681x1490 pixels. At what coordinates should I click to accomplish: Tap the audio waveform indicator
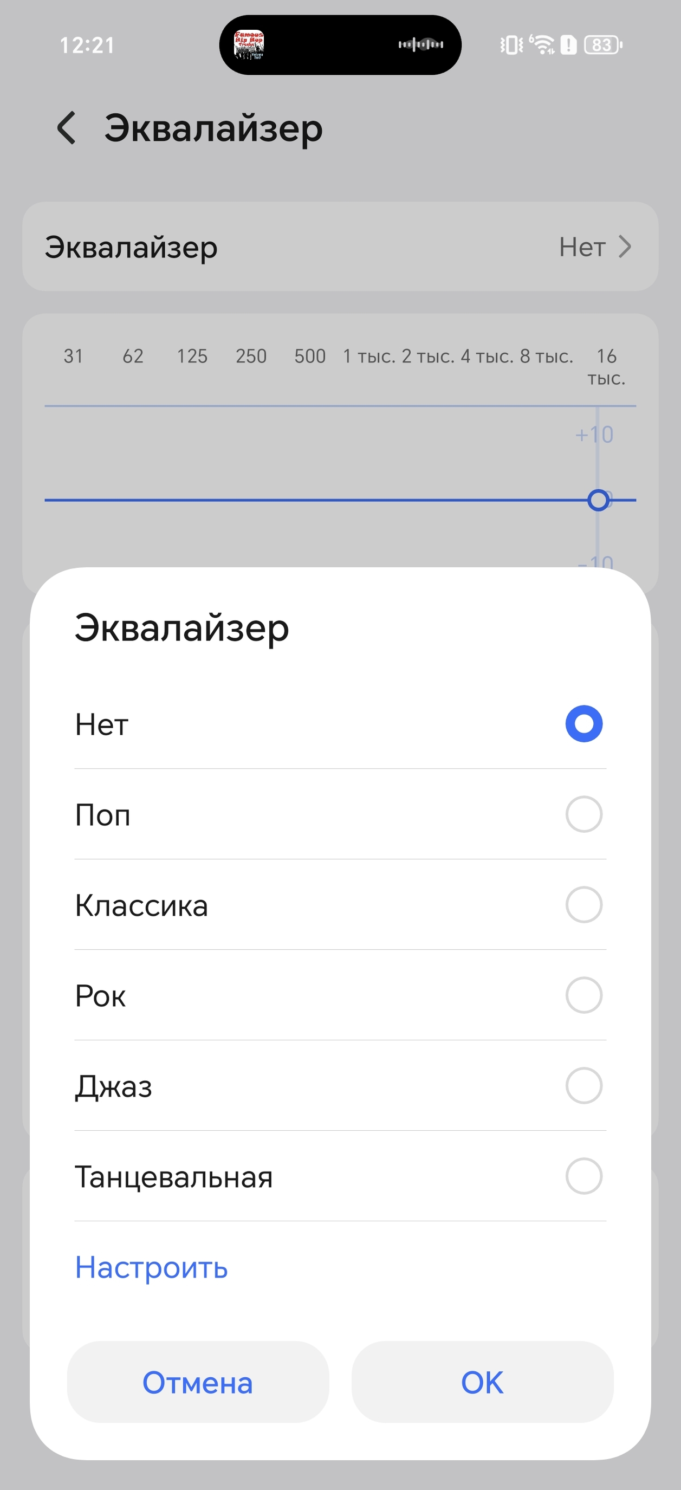coord(420,44)
